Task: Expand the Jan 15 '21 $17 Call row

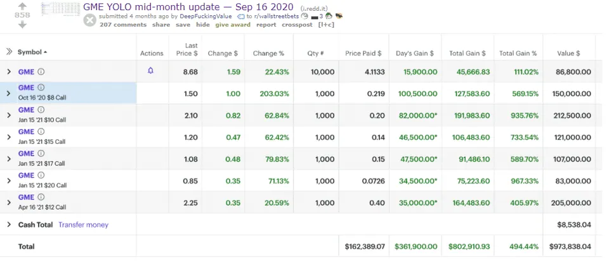Action: click(x=8, y=159)
